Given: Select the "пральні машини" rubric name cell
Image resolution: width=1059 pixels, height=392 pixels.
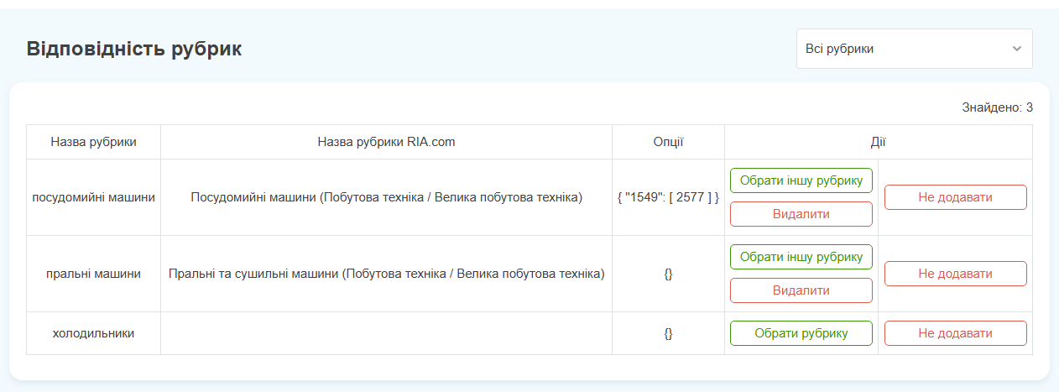Looking at the screenshot, I should [x=93, y=274].
